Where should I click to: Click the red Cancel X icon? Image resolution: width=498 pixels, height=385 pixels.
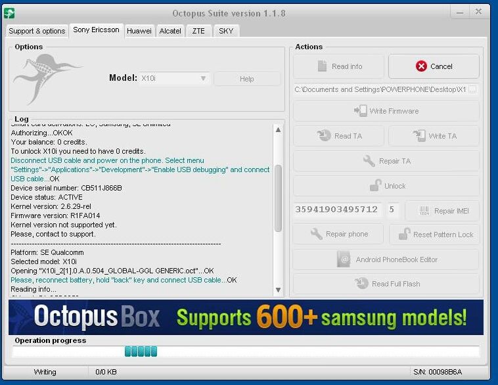point(421,66)
